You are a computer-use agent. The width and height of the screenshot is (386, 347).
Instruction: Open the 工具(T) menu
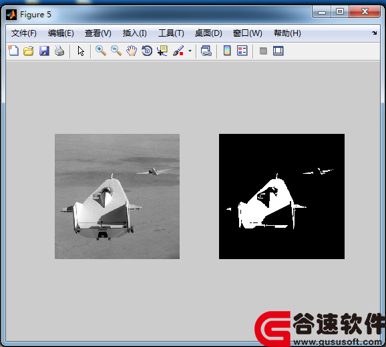click(x=171, y=33)
